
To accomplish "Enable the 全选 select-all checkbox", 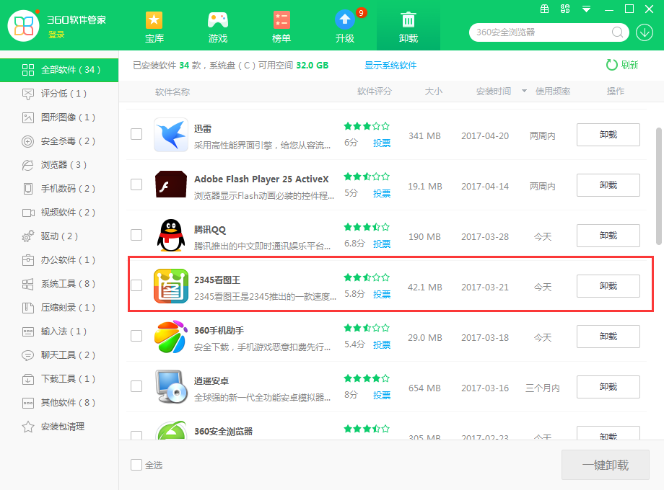I will 136,465.
